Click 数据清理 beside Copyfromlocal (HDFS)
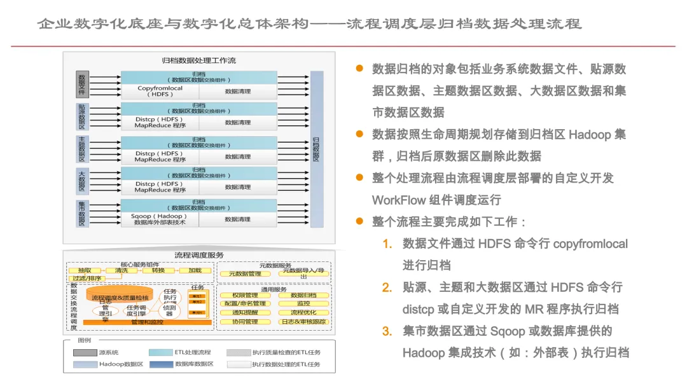 coord(238,91)
